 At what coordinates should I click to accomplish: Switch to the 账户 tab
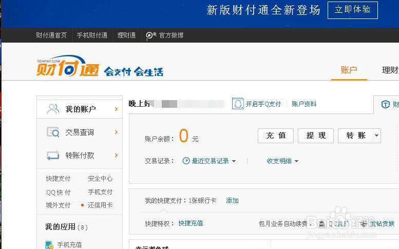coord(349,70)
